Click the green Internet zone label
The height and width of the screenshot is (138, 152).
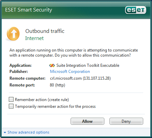(34, 38)
